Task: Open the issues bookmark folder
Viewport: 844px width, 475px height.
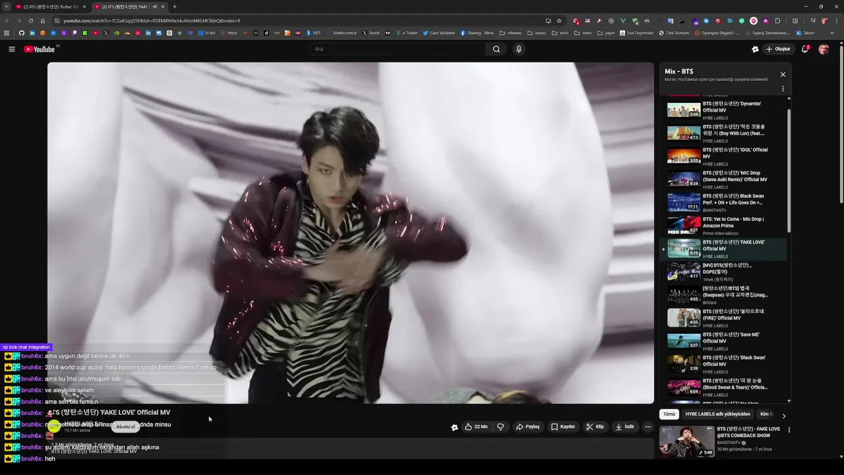Action: (537, 33)
